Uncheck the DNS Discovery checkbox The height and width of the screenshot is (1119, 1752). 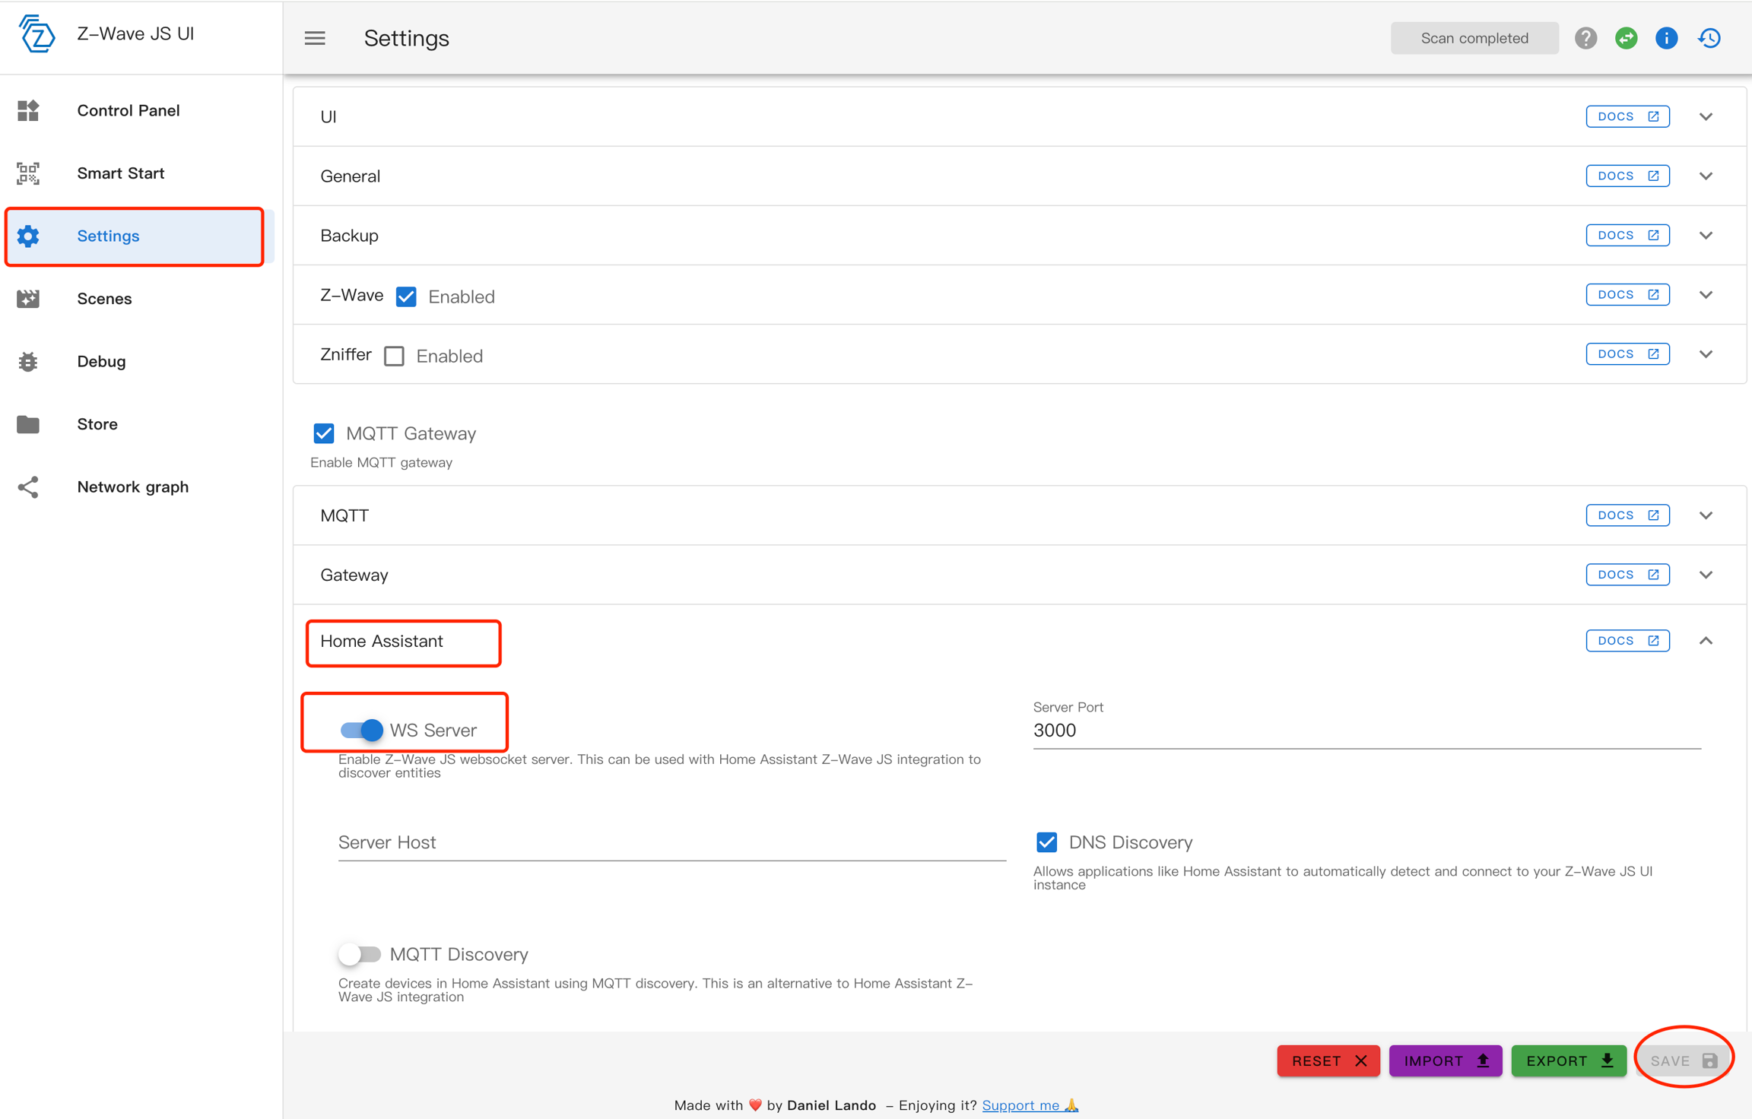[x=1046, y=842]
